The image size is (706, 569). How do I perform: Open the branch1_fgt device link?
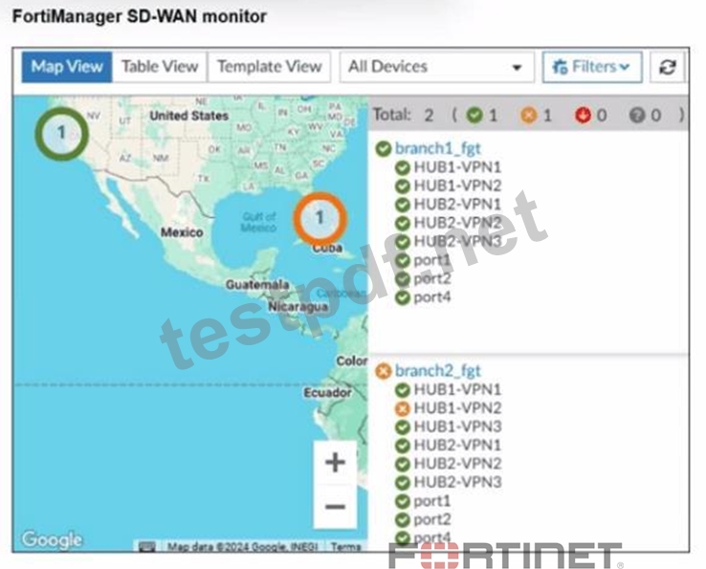pyautogui.click(x=437, y=148)
